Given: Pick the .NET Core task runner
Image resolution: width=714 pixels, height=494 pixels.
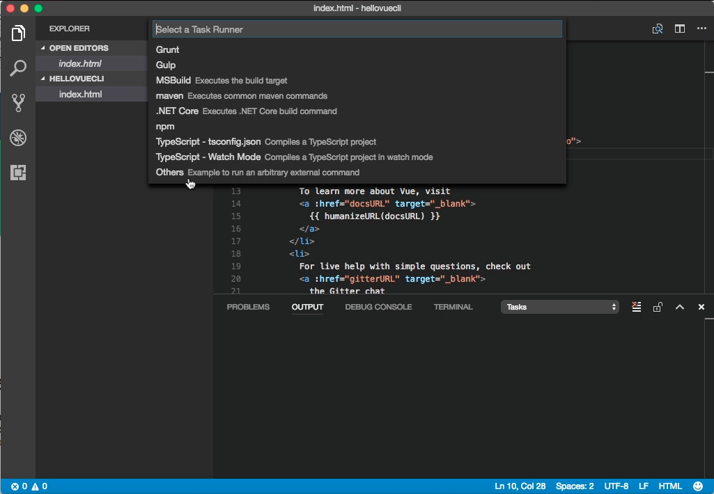Looking at the screenshot, I should tap(357, 111).
